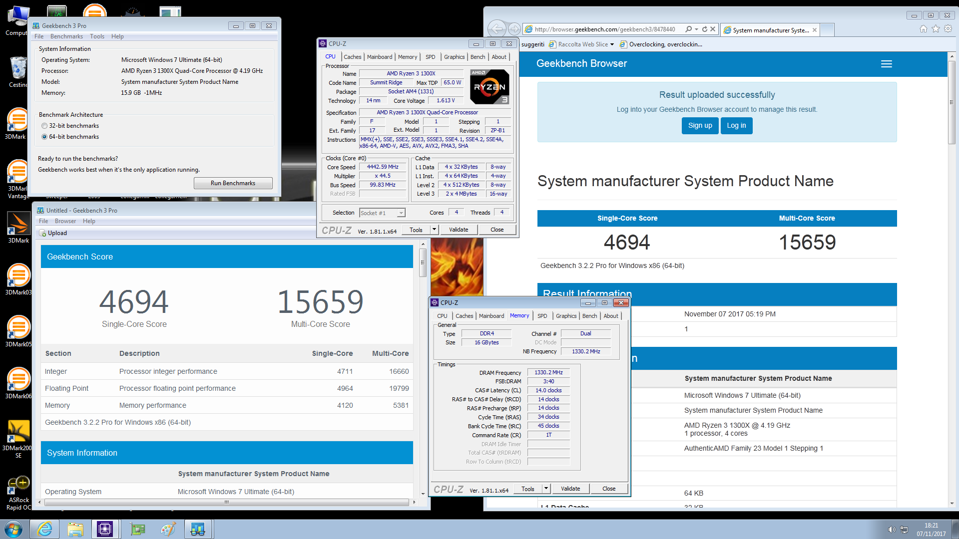The height and width of the screenshot is (539, 959).
Task: Expand Tools dropdown arrow in Memory CPU-Z
Action: click(546, 489)
